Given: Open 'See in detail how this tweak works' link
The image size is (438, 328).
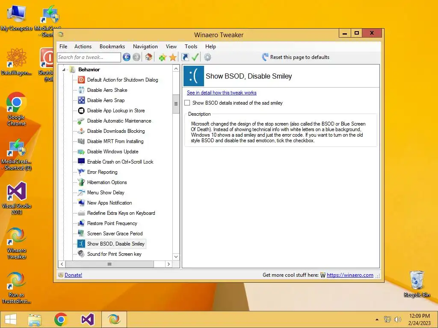Looking at the screenshot, I should click(x=222, y=93).
